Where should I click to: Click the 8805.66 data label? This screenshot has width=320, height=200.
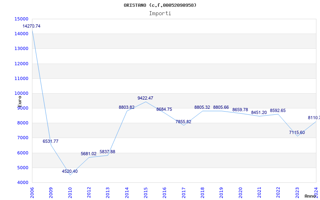pyautogui.click(x=221, y=107)
